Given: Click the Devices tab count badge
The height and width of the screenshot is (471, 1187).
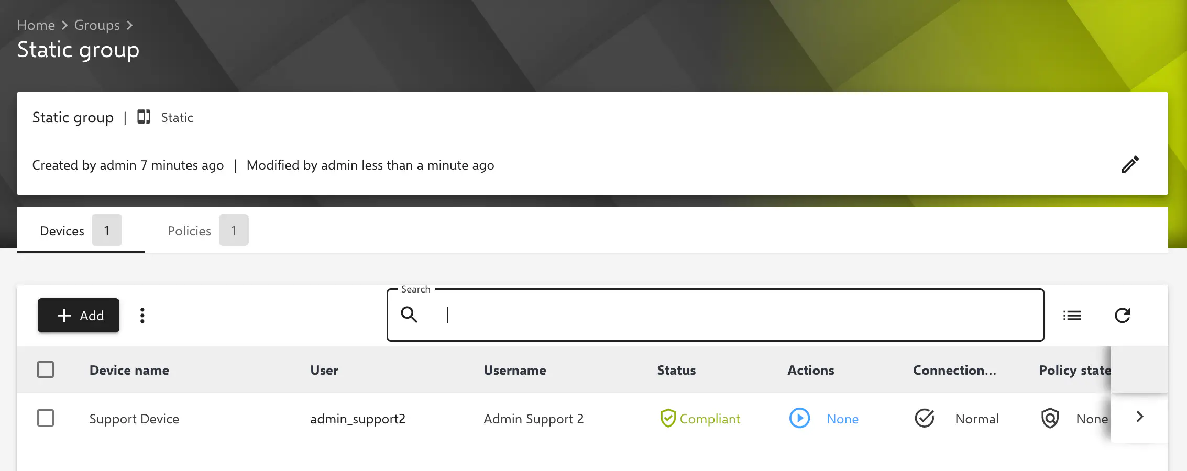Looking at the screenshot, I should (x=107, y=230).
